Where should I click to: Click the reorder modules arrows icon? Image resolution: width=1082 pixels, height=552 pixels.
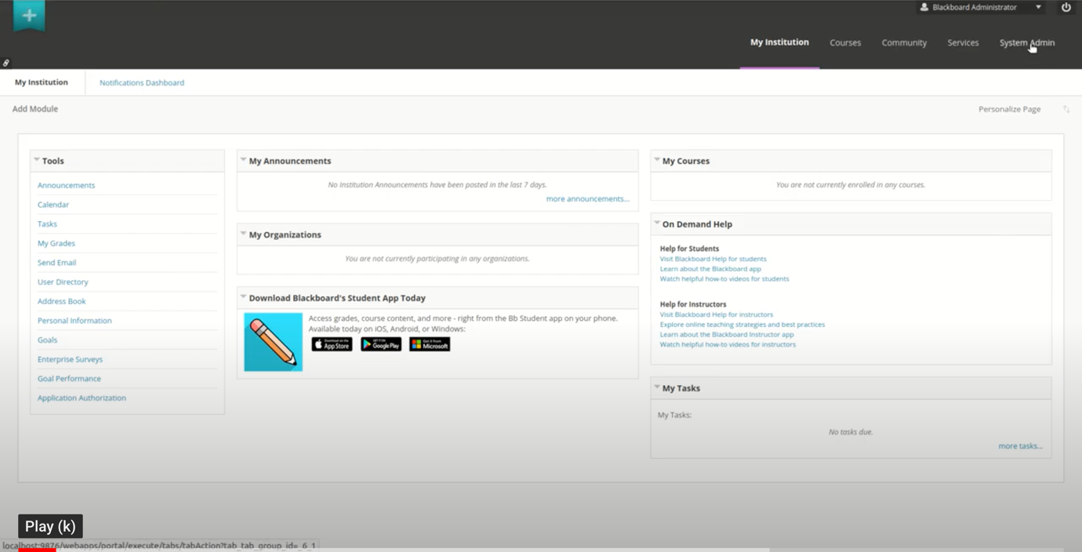[x=1066, y=109]
